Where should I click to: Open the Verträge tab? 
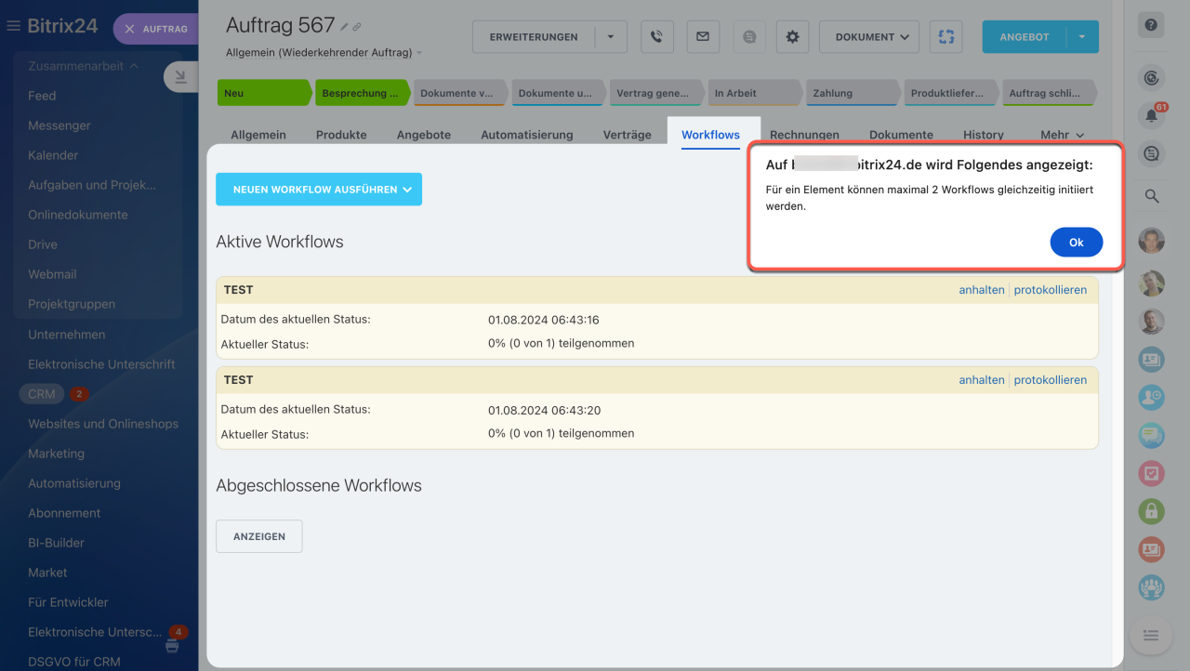pos(628,135)
